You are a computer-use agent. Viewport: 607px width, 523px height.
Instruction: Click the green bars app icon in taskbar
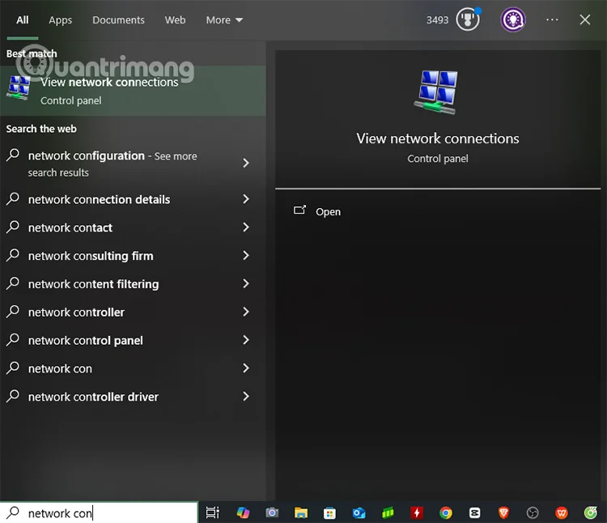(x=388, y=512)
